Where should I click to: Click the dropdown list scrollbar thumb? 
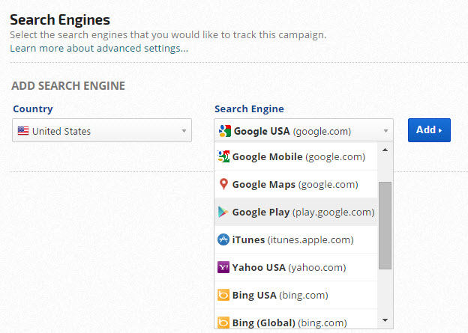[385, 224]
